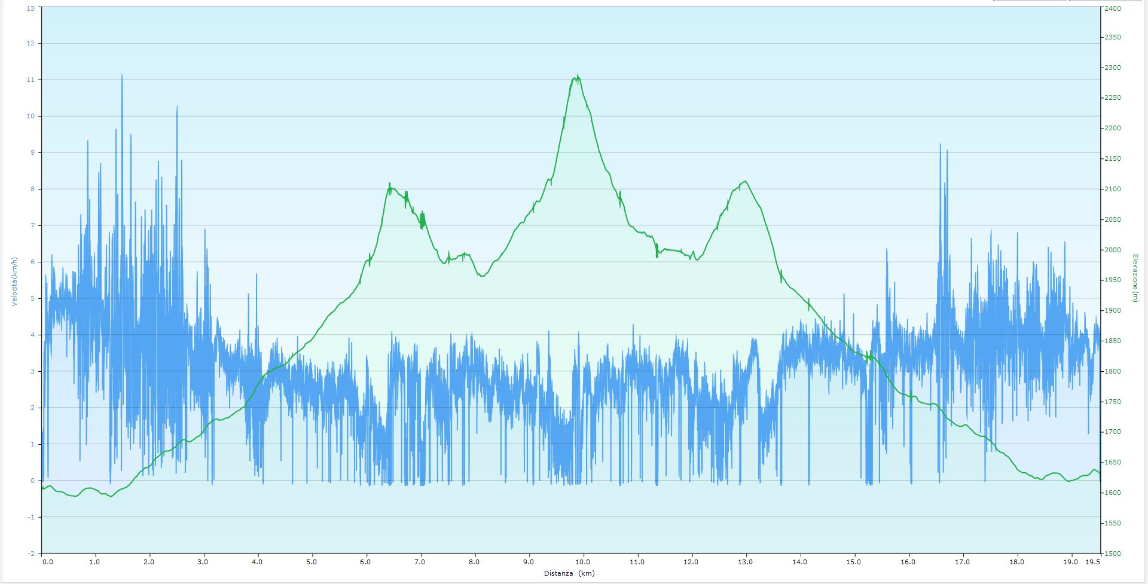Click the 19.5 distance axis label

coord(1092,562)
